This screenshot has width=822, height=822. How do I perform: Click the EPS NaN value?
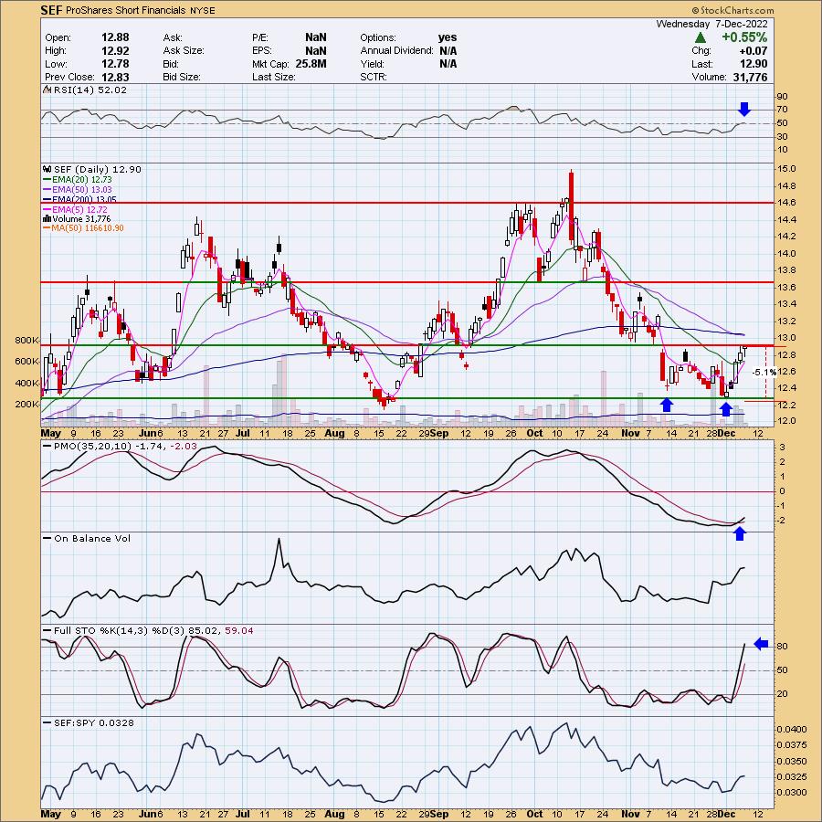316,50
